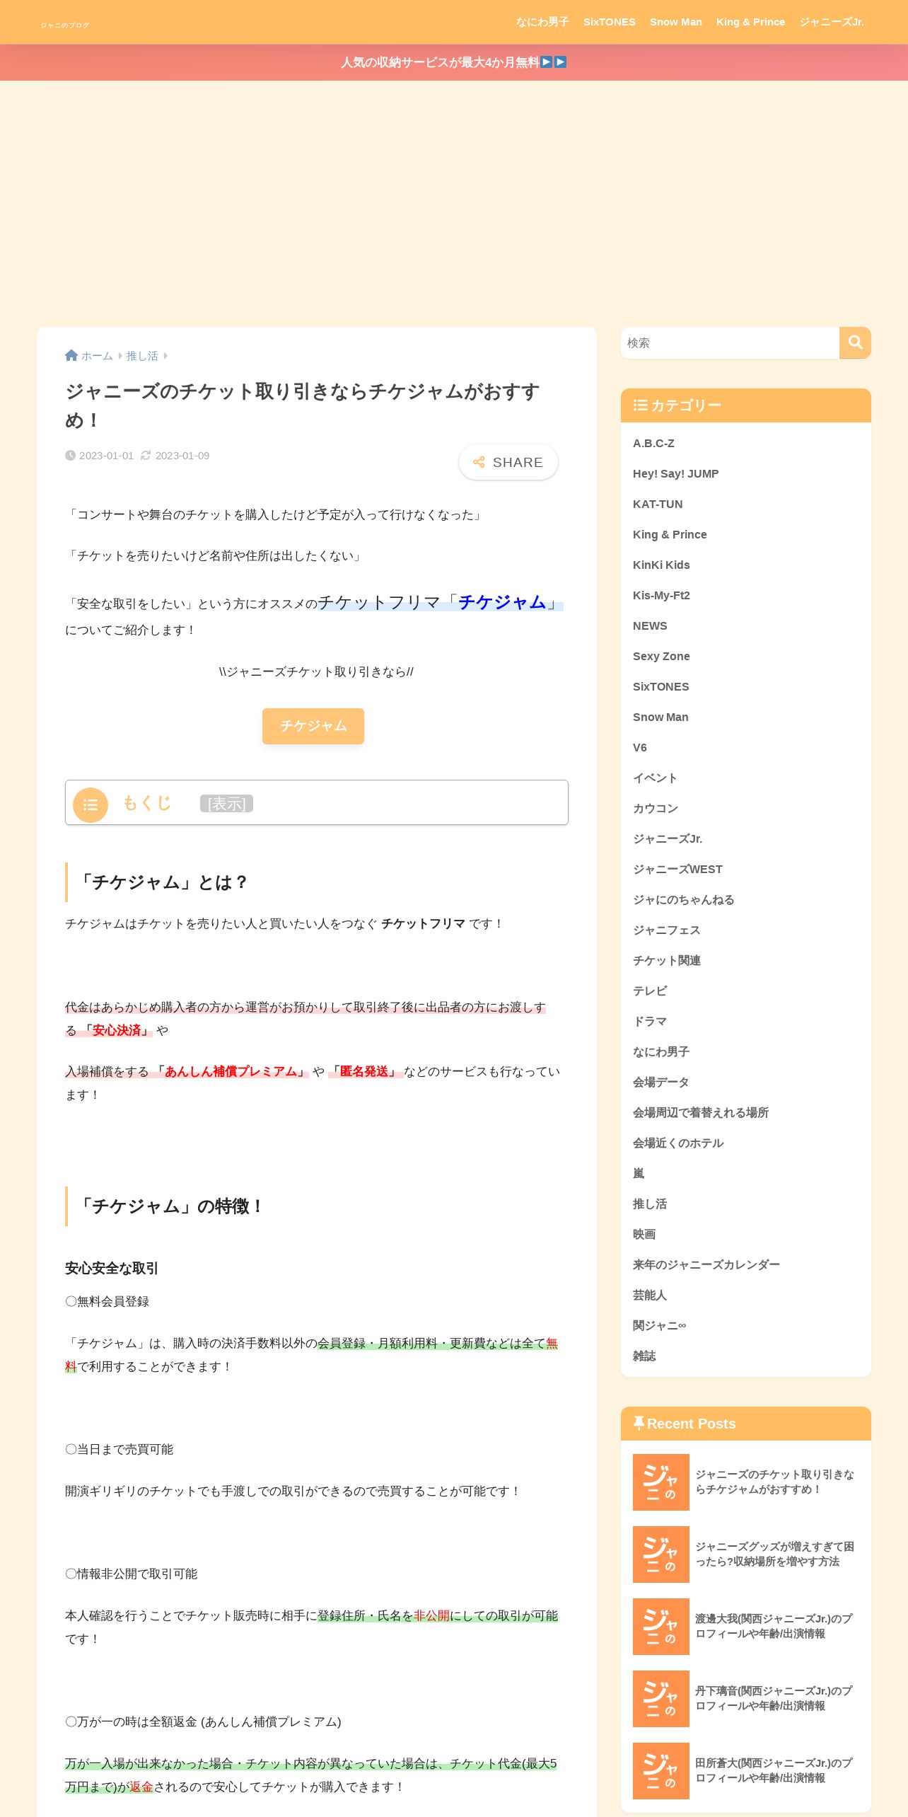Screen dimensions: 908x1817
Task: Open ジャニーズJr. in top navigation
Action: (832, 22)
